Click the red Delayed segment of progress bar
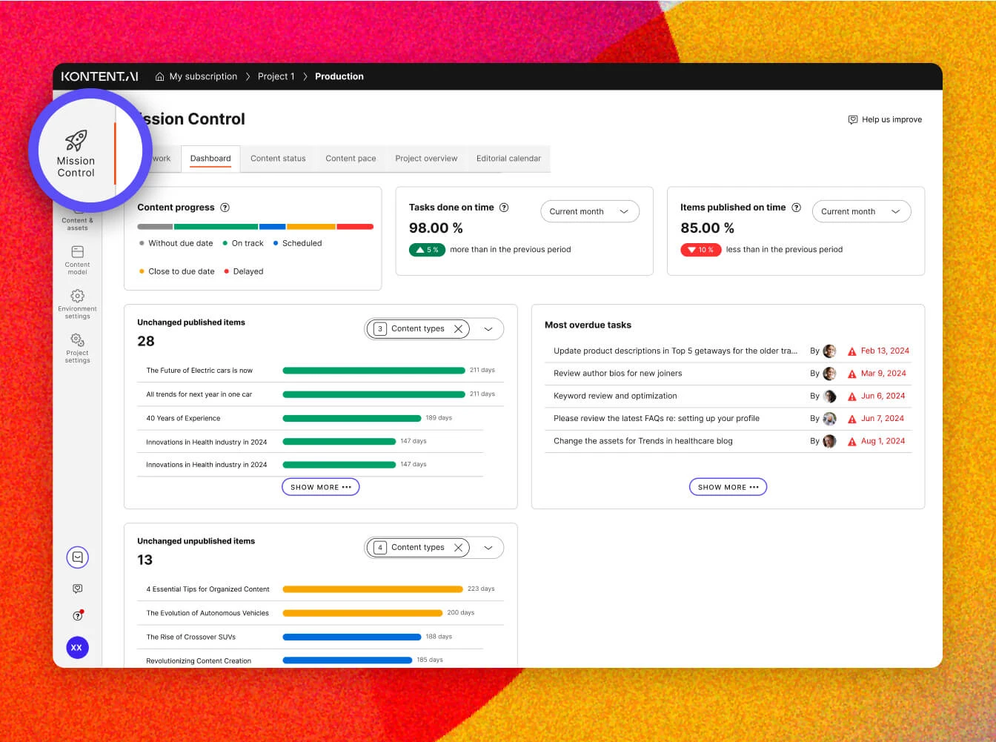Image resolution: width=996 pixels, height=742 pixels. [355, 227]
